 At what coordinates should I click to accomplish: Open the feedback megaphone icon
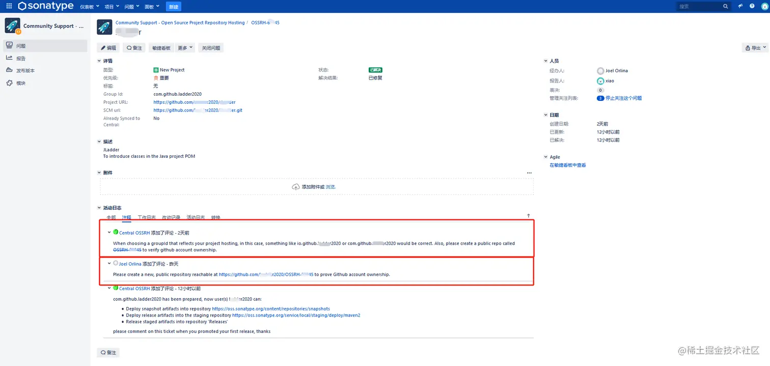pos(740,6)
